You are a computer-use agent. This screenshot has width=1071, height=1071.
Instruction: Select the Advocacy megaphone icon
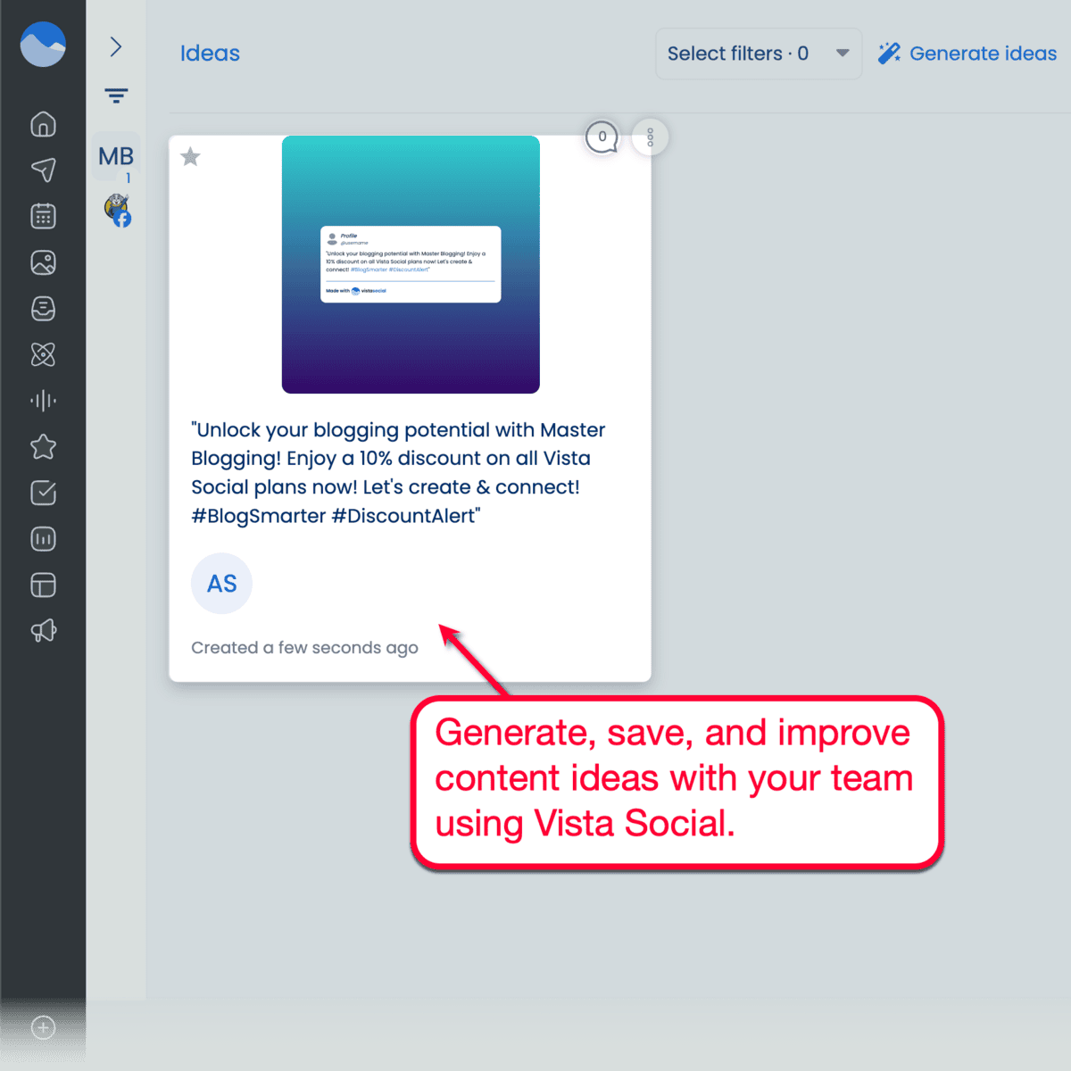pos(43,630)
